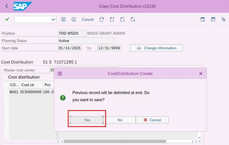Viewport: 229px width, 145px height.
Task: Click the cost center 3530000000 cell
Action: click(x=31, y=92)
